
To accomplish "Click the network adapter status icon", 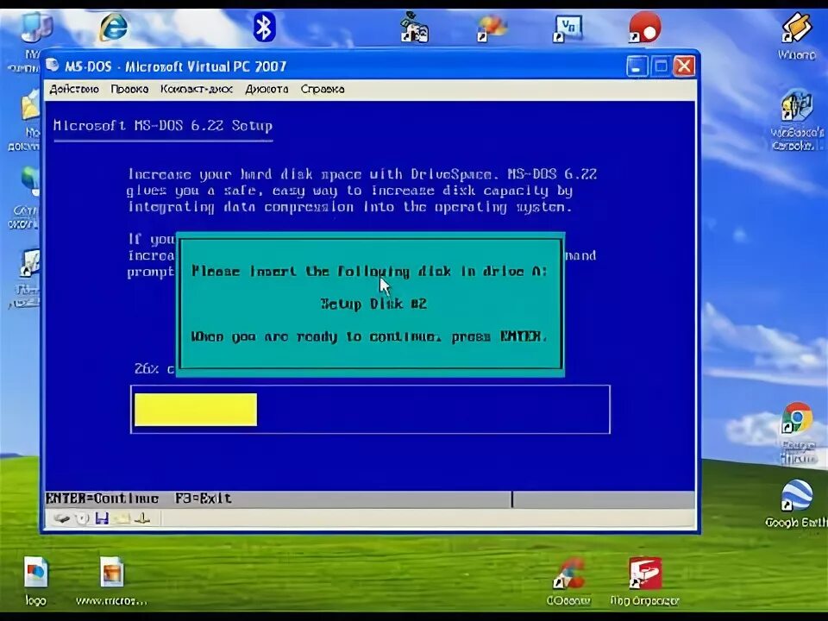I will [142, 518].
